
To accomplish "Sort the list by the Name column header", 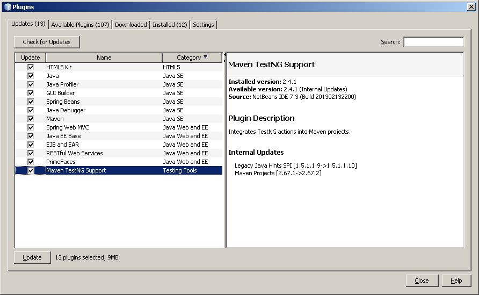I will 104,57.
